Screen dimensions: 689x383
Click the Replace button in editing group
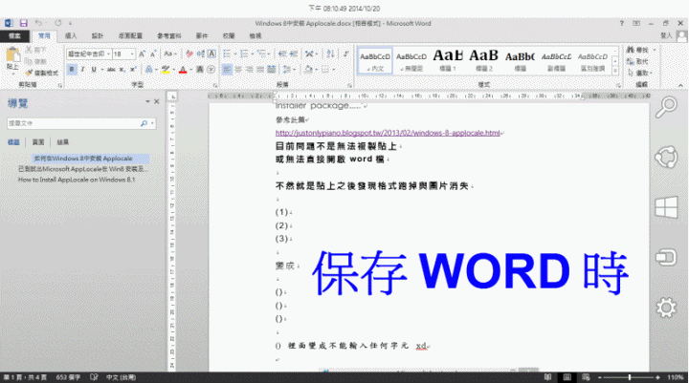[x=638, y=61]
